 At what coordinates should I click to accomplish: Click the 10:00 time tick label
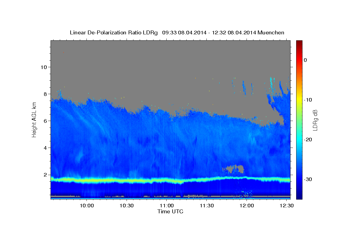coord(87,206)
